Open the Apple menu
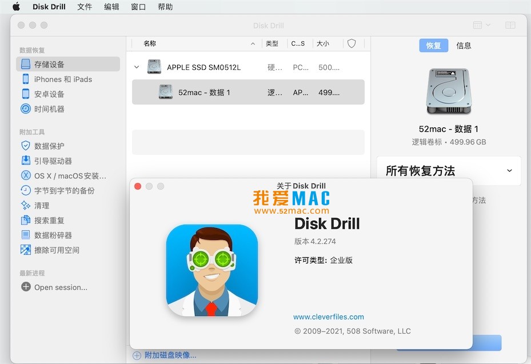Image resolution: width=531 pixels, height=364 pixels. tap(16, 6)
